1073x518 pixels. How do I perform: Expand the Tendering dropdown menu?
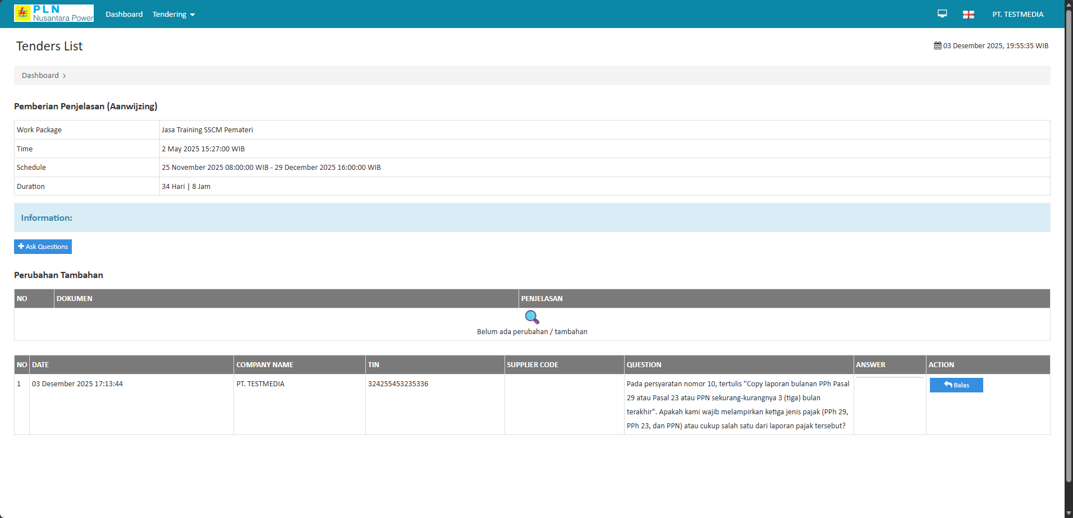(x=173, y=15)
